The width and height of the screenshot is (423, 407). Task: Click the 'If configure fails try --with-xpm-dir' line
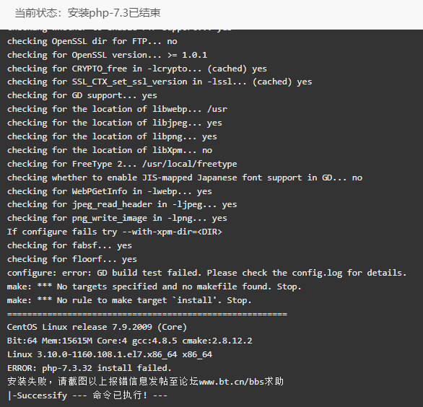[115, 232]
